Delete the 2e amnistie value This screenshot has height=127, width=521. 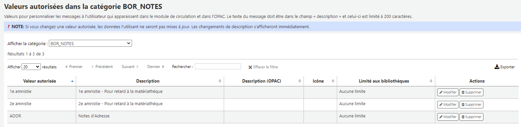click(x=471, y=104)
